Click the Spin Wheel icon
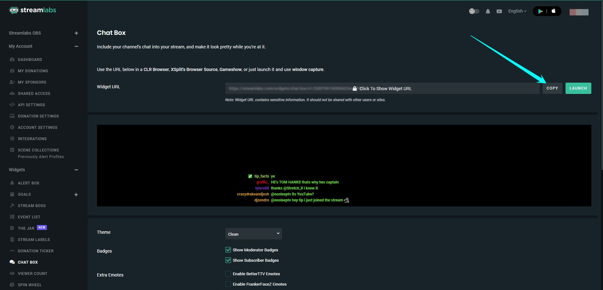The image size is (603, 290). pyautogui.click(x=12, y=285)
